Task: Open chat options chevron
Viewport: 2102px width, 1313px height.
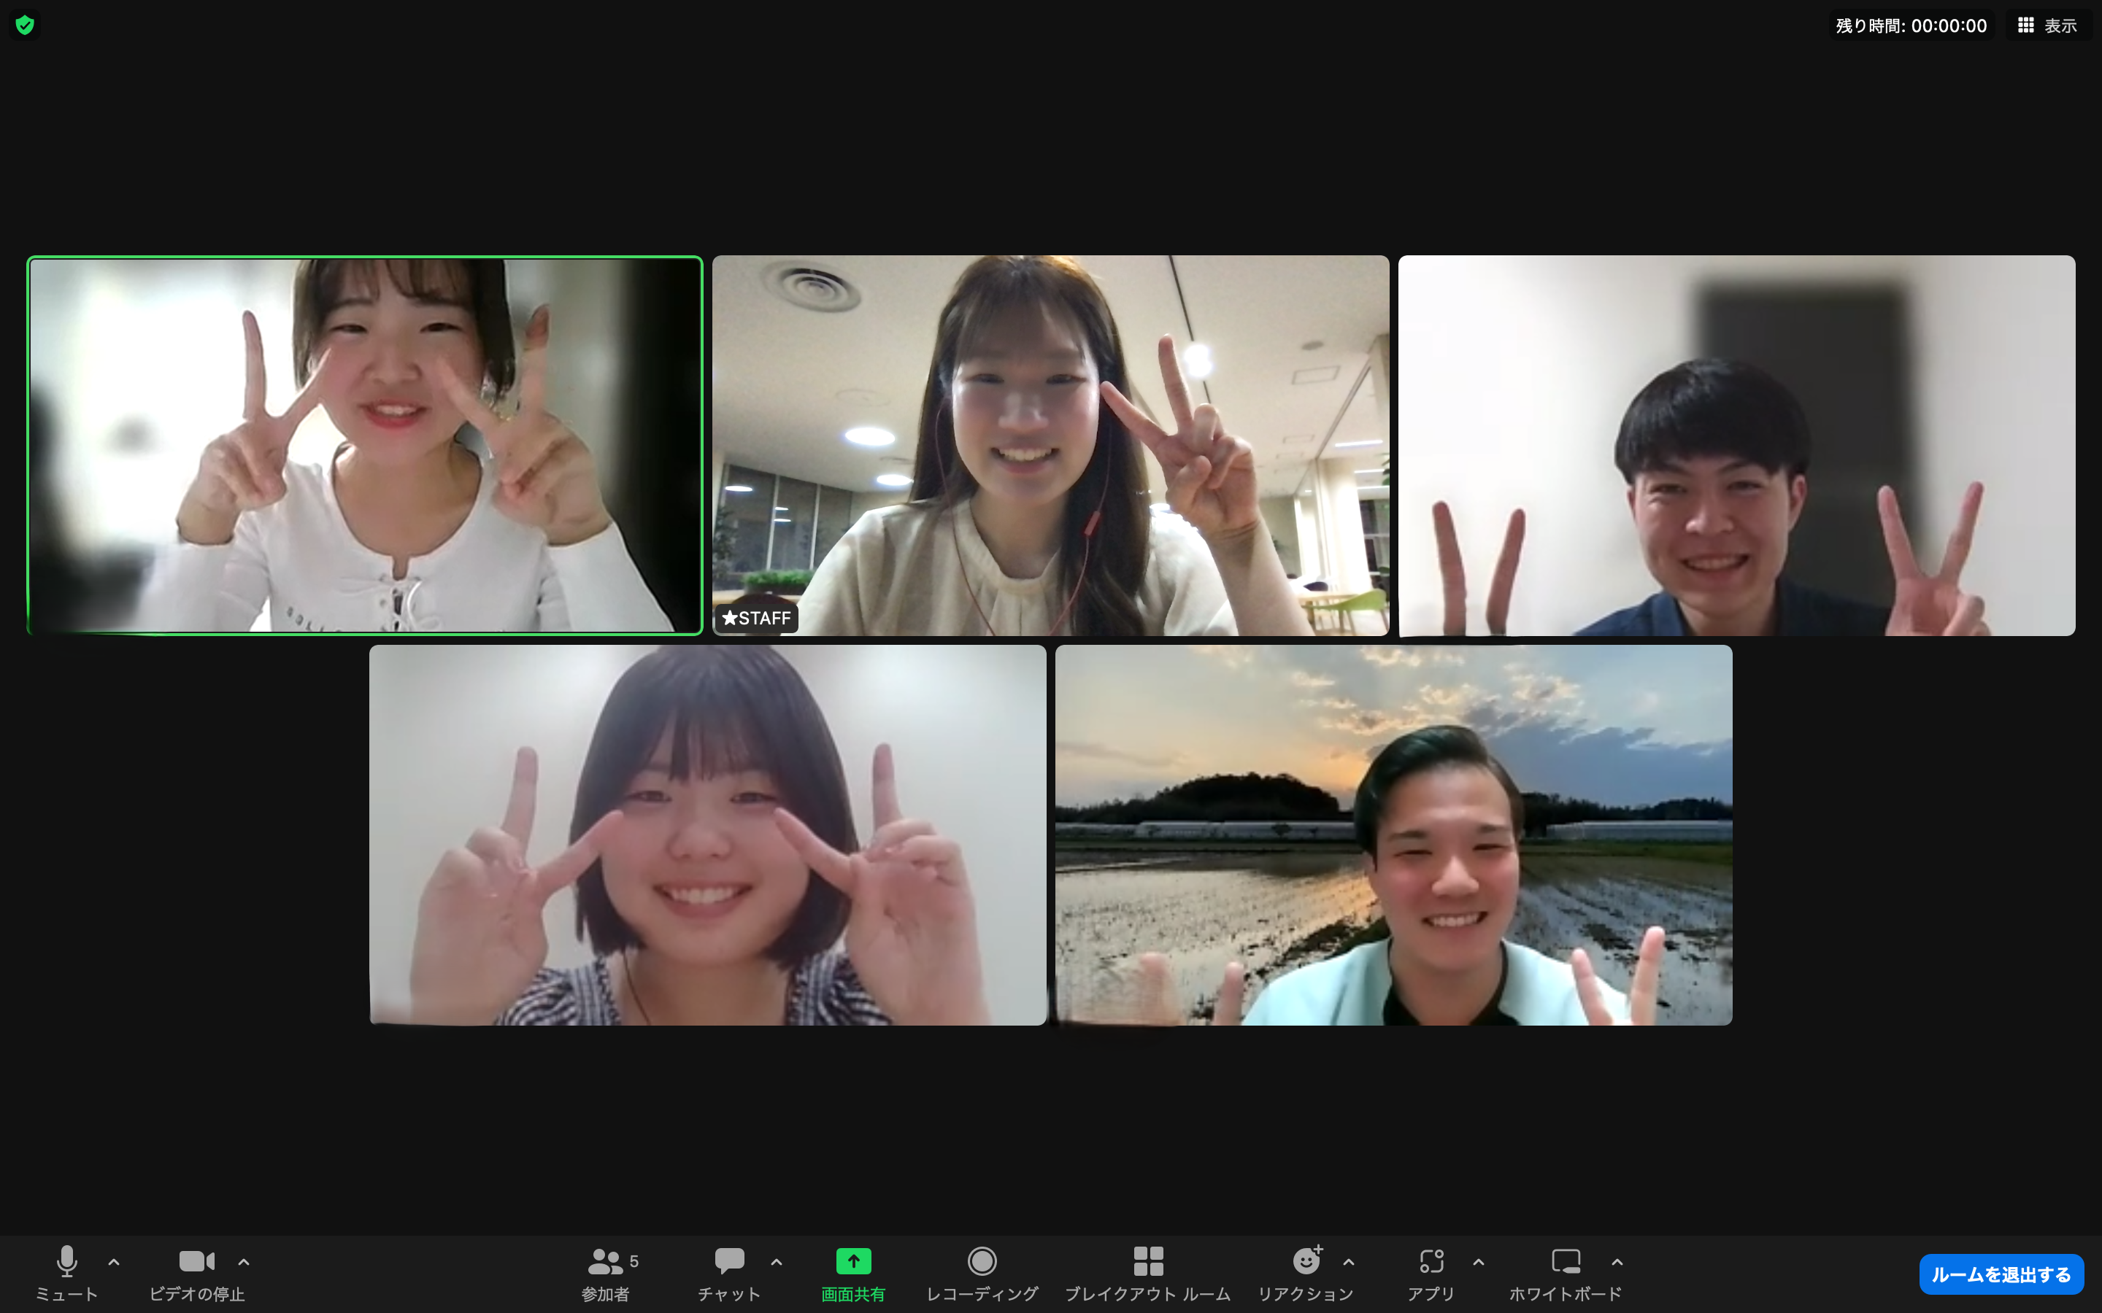Action: coord(776,1262)
